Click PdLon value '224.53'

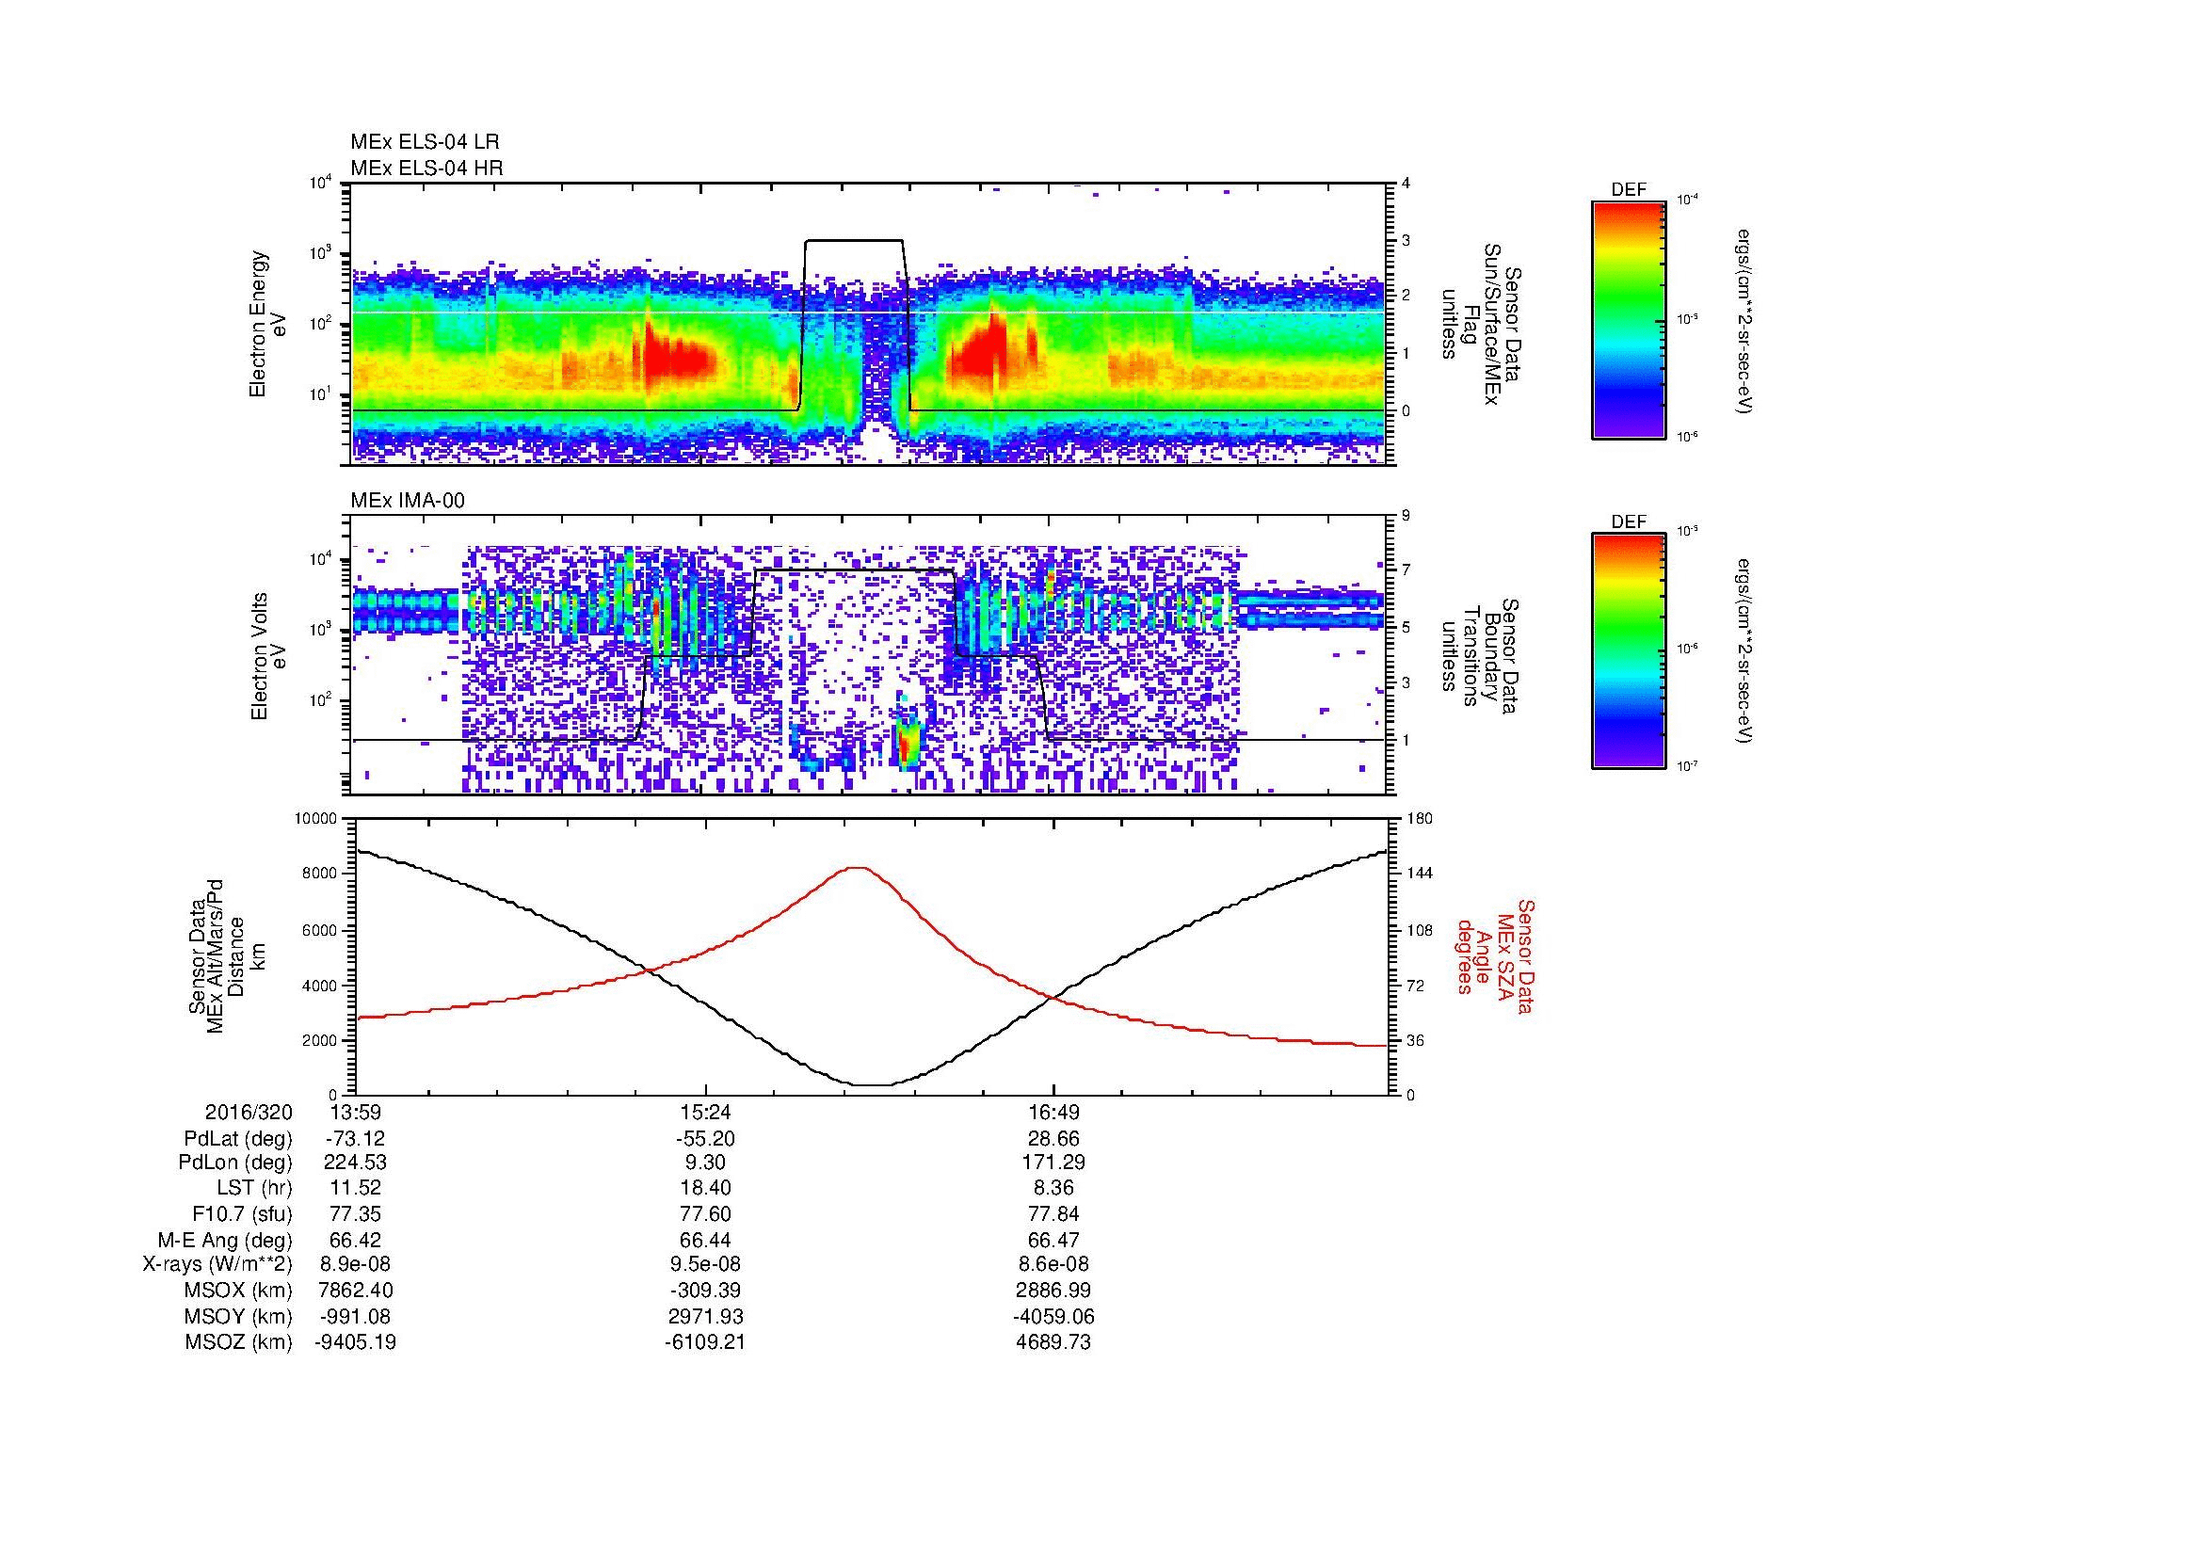coord(355,1163)
